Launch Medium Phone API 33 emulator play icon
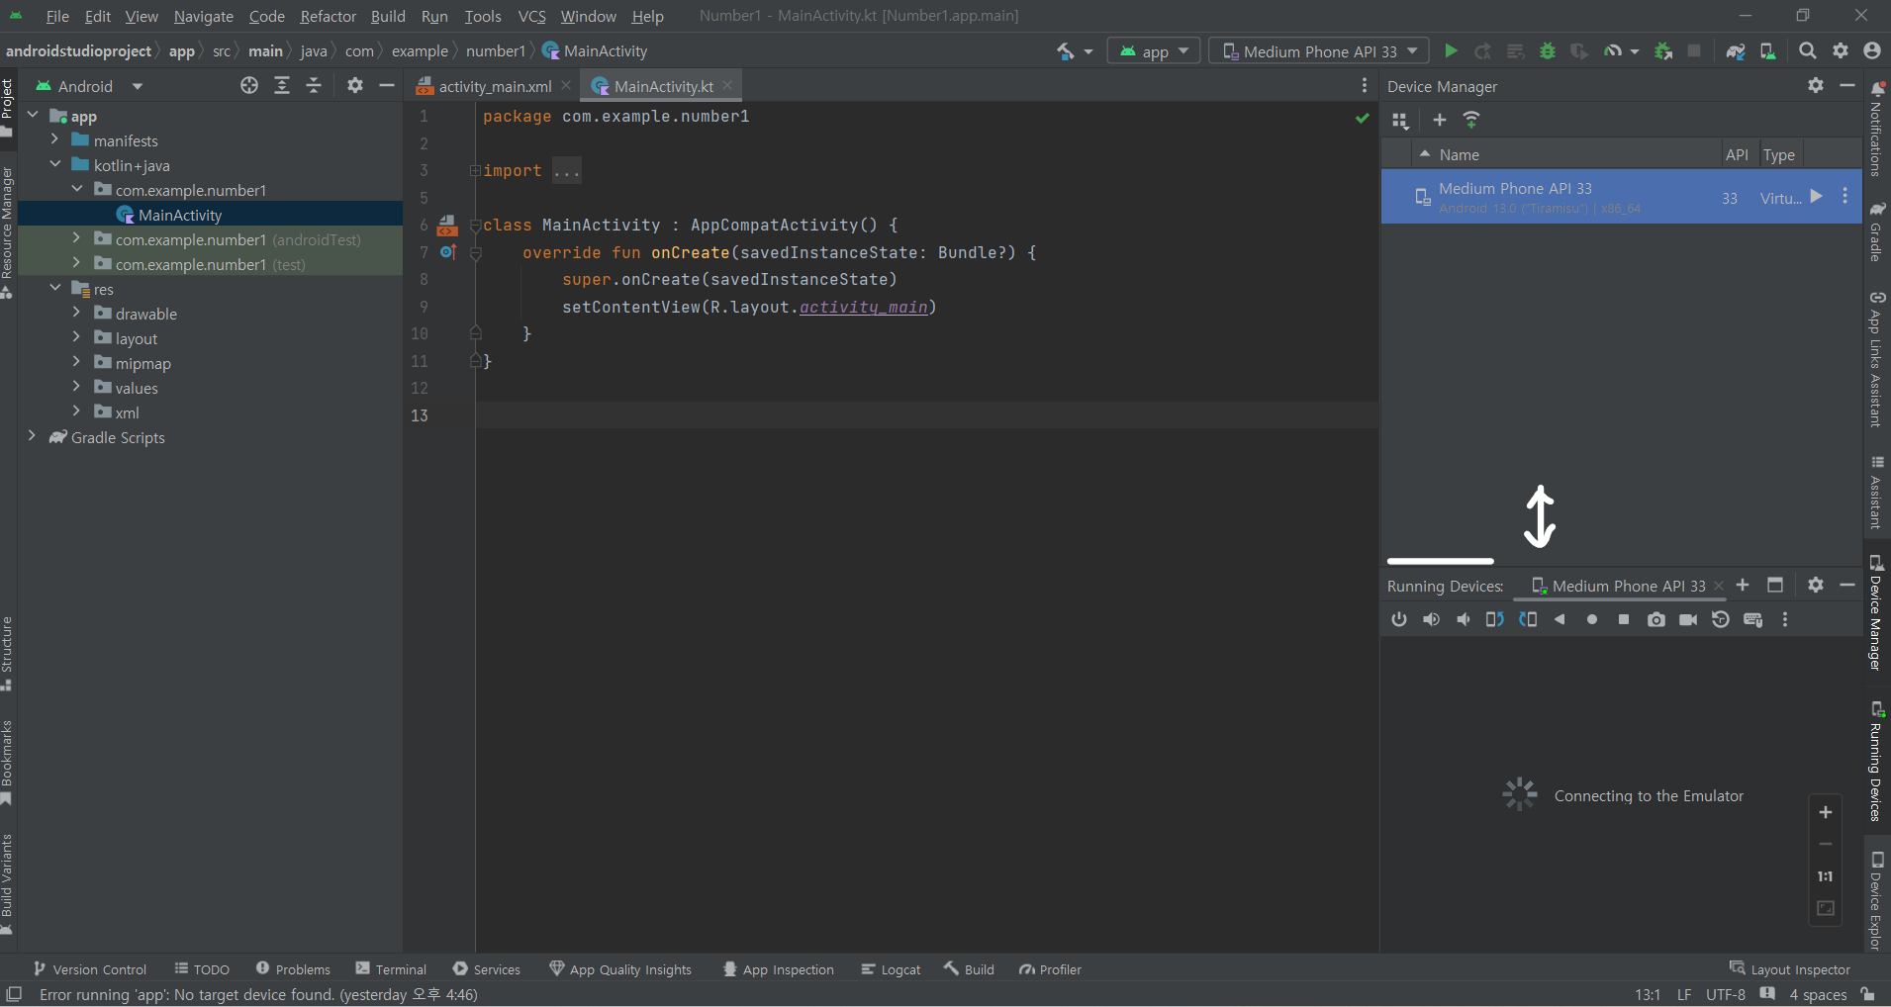Image resolution: width=1891 pixels, height=1007 pixels. 1816,196
